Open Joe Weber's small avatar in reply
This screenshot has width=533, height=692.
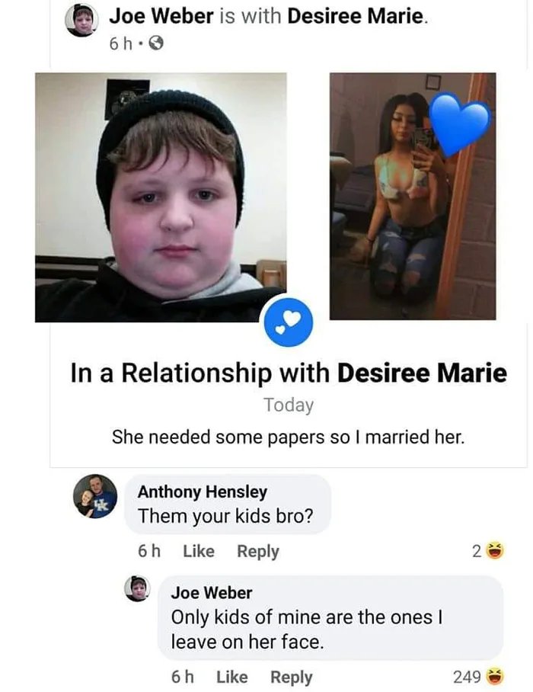pos(137,588)
